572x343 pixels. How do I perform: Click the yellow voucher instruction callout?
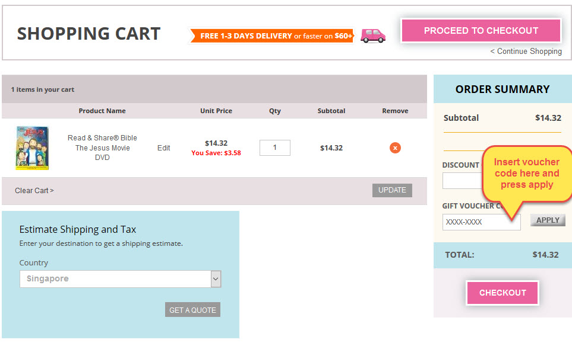coord(526,173)
